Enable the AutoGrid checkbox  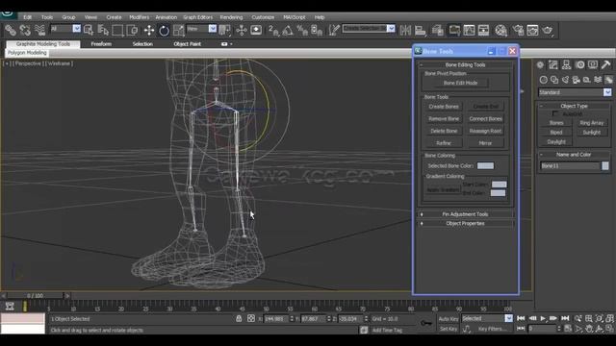pyautogui.click(x=555, y=113)
